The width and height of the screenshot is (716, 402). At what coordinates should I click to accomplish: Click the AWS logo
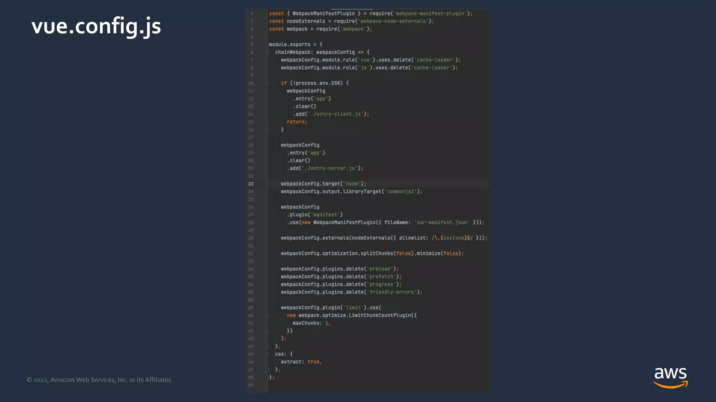click(671, 378)
